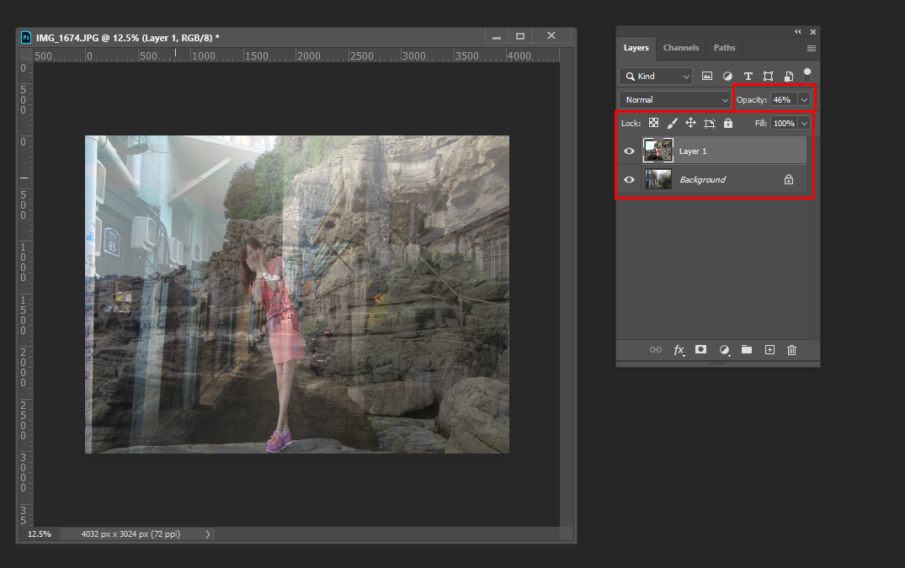Lock position move icon
This screenshot has width=905, height=568.
click(x=690, y=123)
